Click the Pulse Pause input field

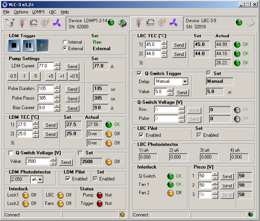point(46,98)
